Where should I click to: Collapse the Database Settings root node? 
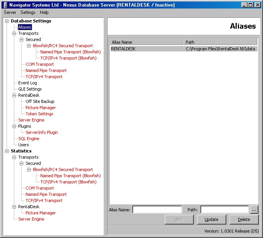7,21
